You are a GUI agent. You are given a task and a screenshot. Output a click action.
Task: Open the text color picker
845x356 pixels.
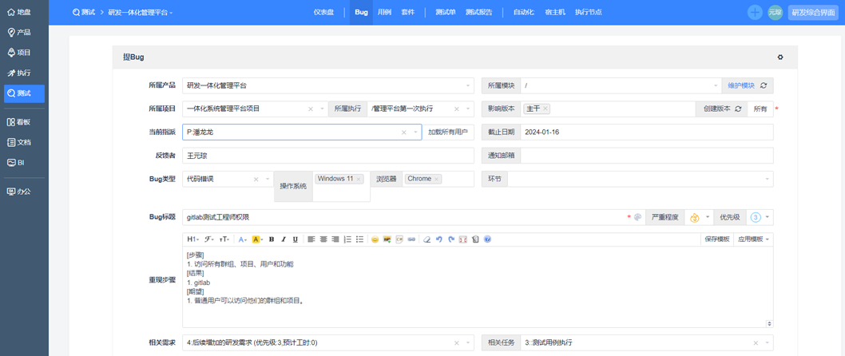click(242, 239)
